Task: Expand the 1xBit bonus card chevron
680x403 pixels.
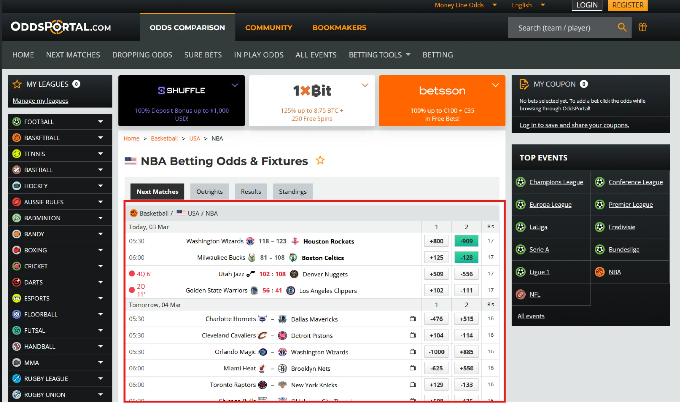Action: pyautogui.click(x=365, y=85)
